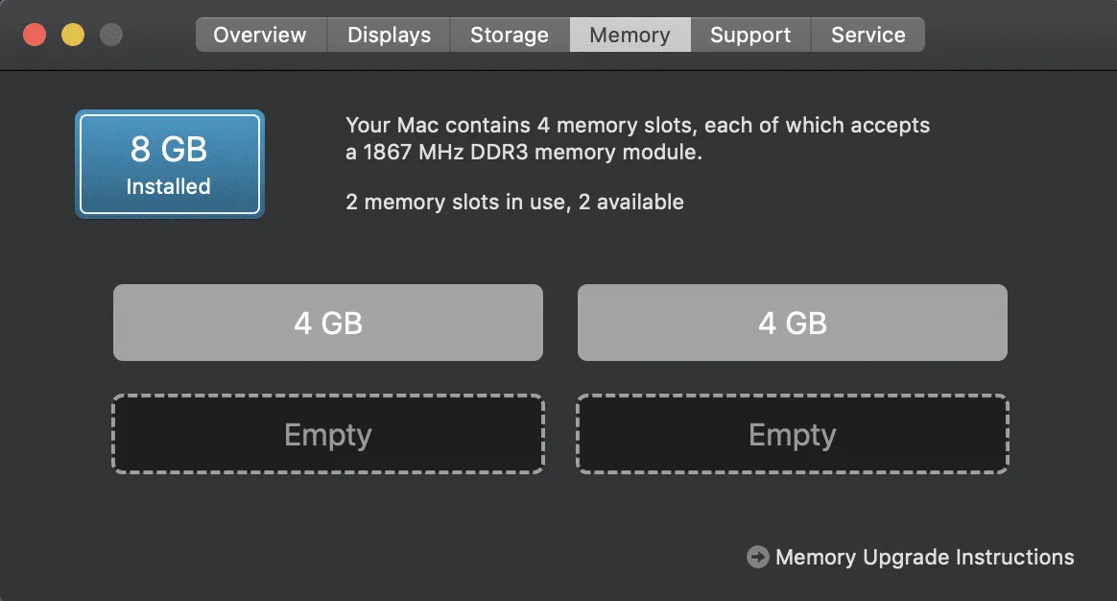1117x601 pixels.
Task: Open the Displays tab
Action: [388, 35]
